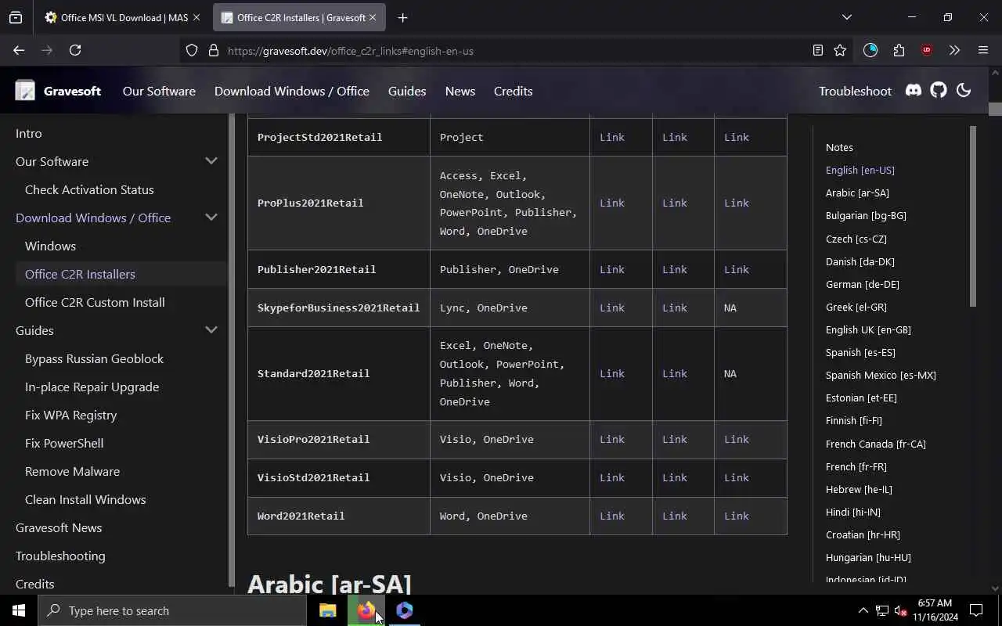Click the table of contents scrollbar
This screenshot has height=626, width=1002.
pos(973,216)
